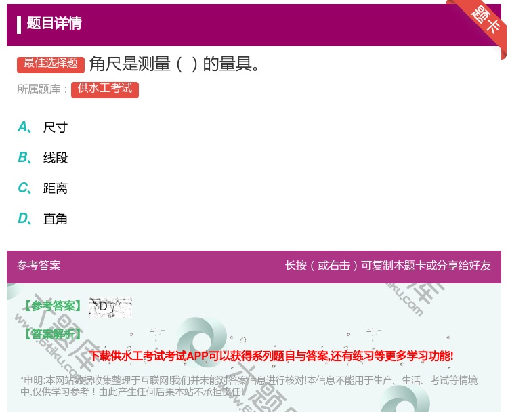Click the 题目详情 header title
Image resolution: width=508 pixels, height=412 pixels.
pos(54,23)
